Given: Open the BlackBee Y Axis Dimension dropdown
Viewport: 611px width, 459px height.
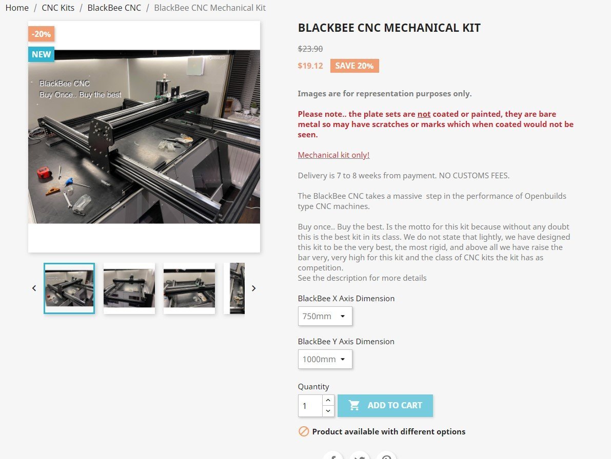Looking at the screenshot, I should [x=325, y=359].
